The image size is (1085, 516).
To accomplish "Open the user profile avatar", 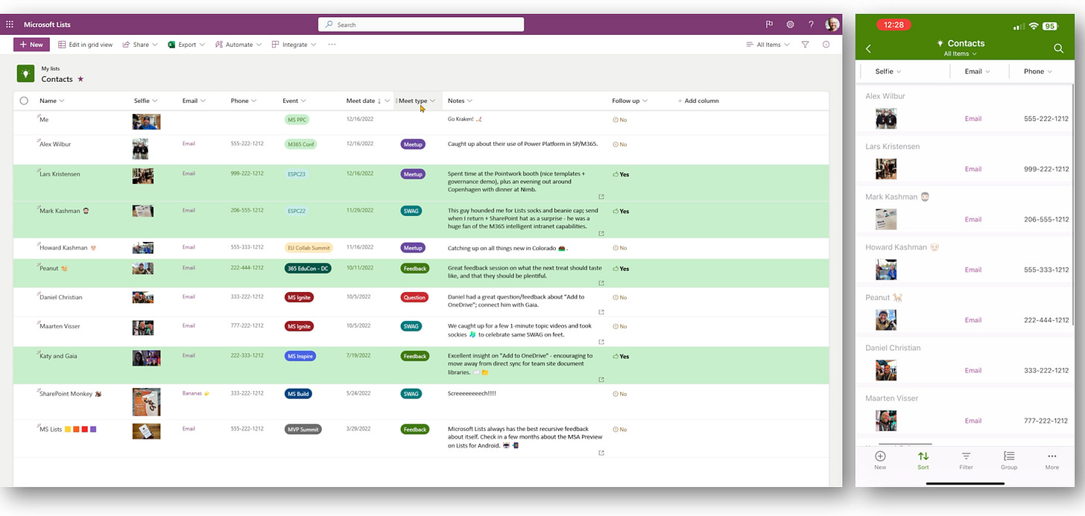I will pyautogui.click(x=832, y=25).
